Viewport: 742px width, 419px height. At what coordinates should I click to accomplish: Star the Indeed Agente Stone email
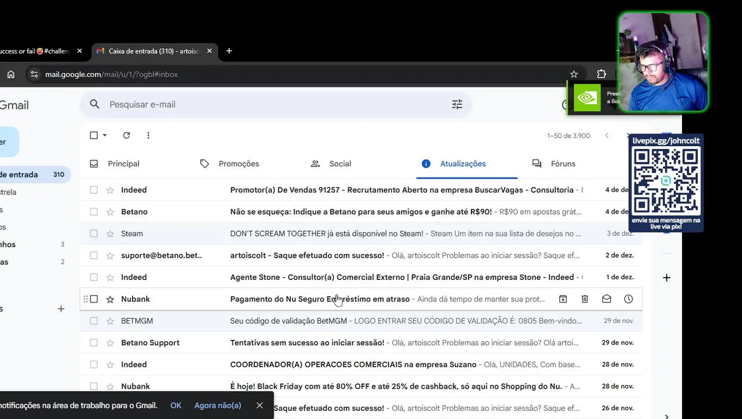(110, 277)
